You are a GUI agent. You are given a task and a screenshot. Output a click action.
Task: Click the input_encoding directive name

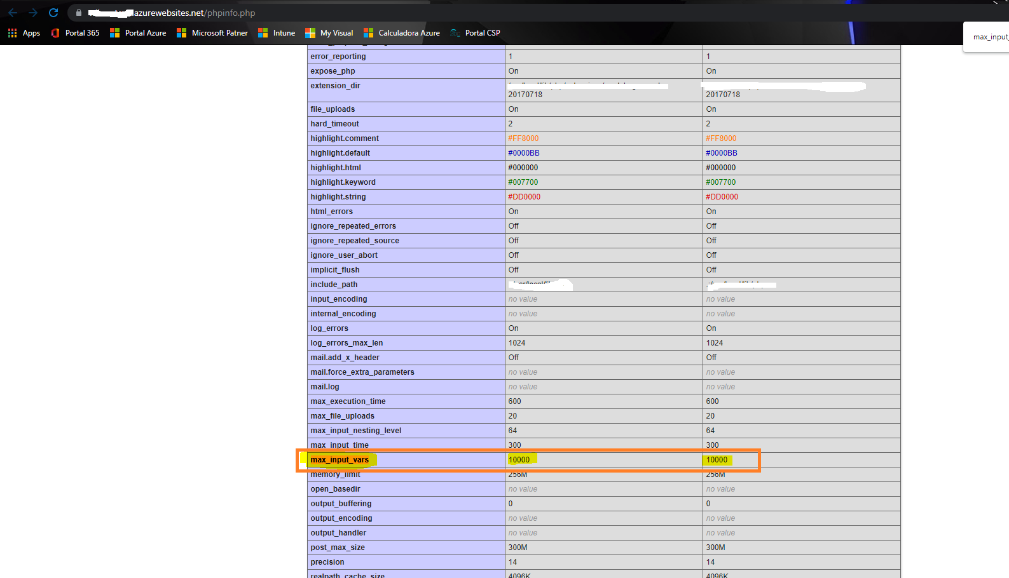[339, 299]
